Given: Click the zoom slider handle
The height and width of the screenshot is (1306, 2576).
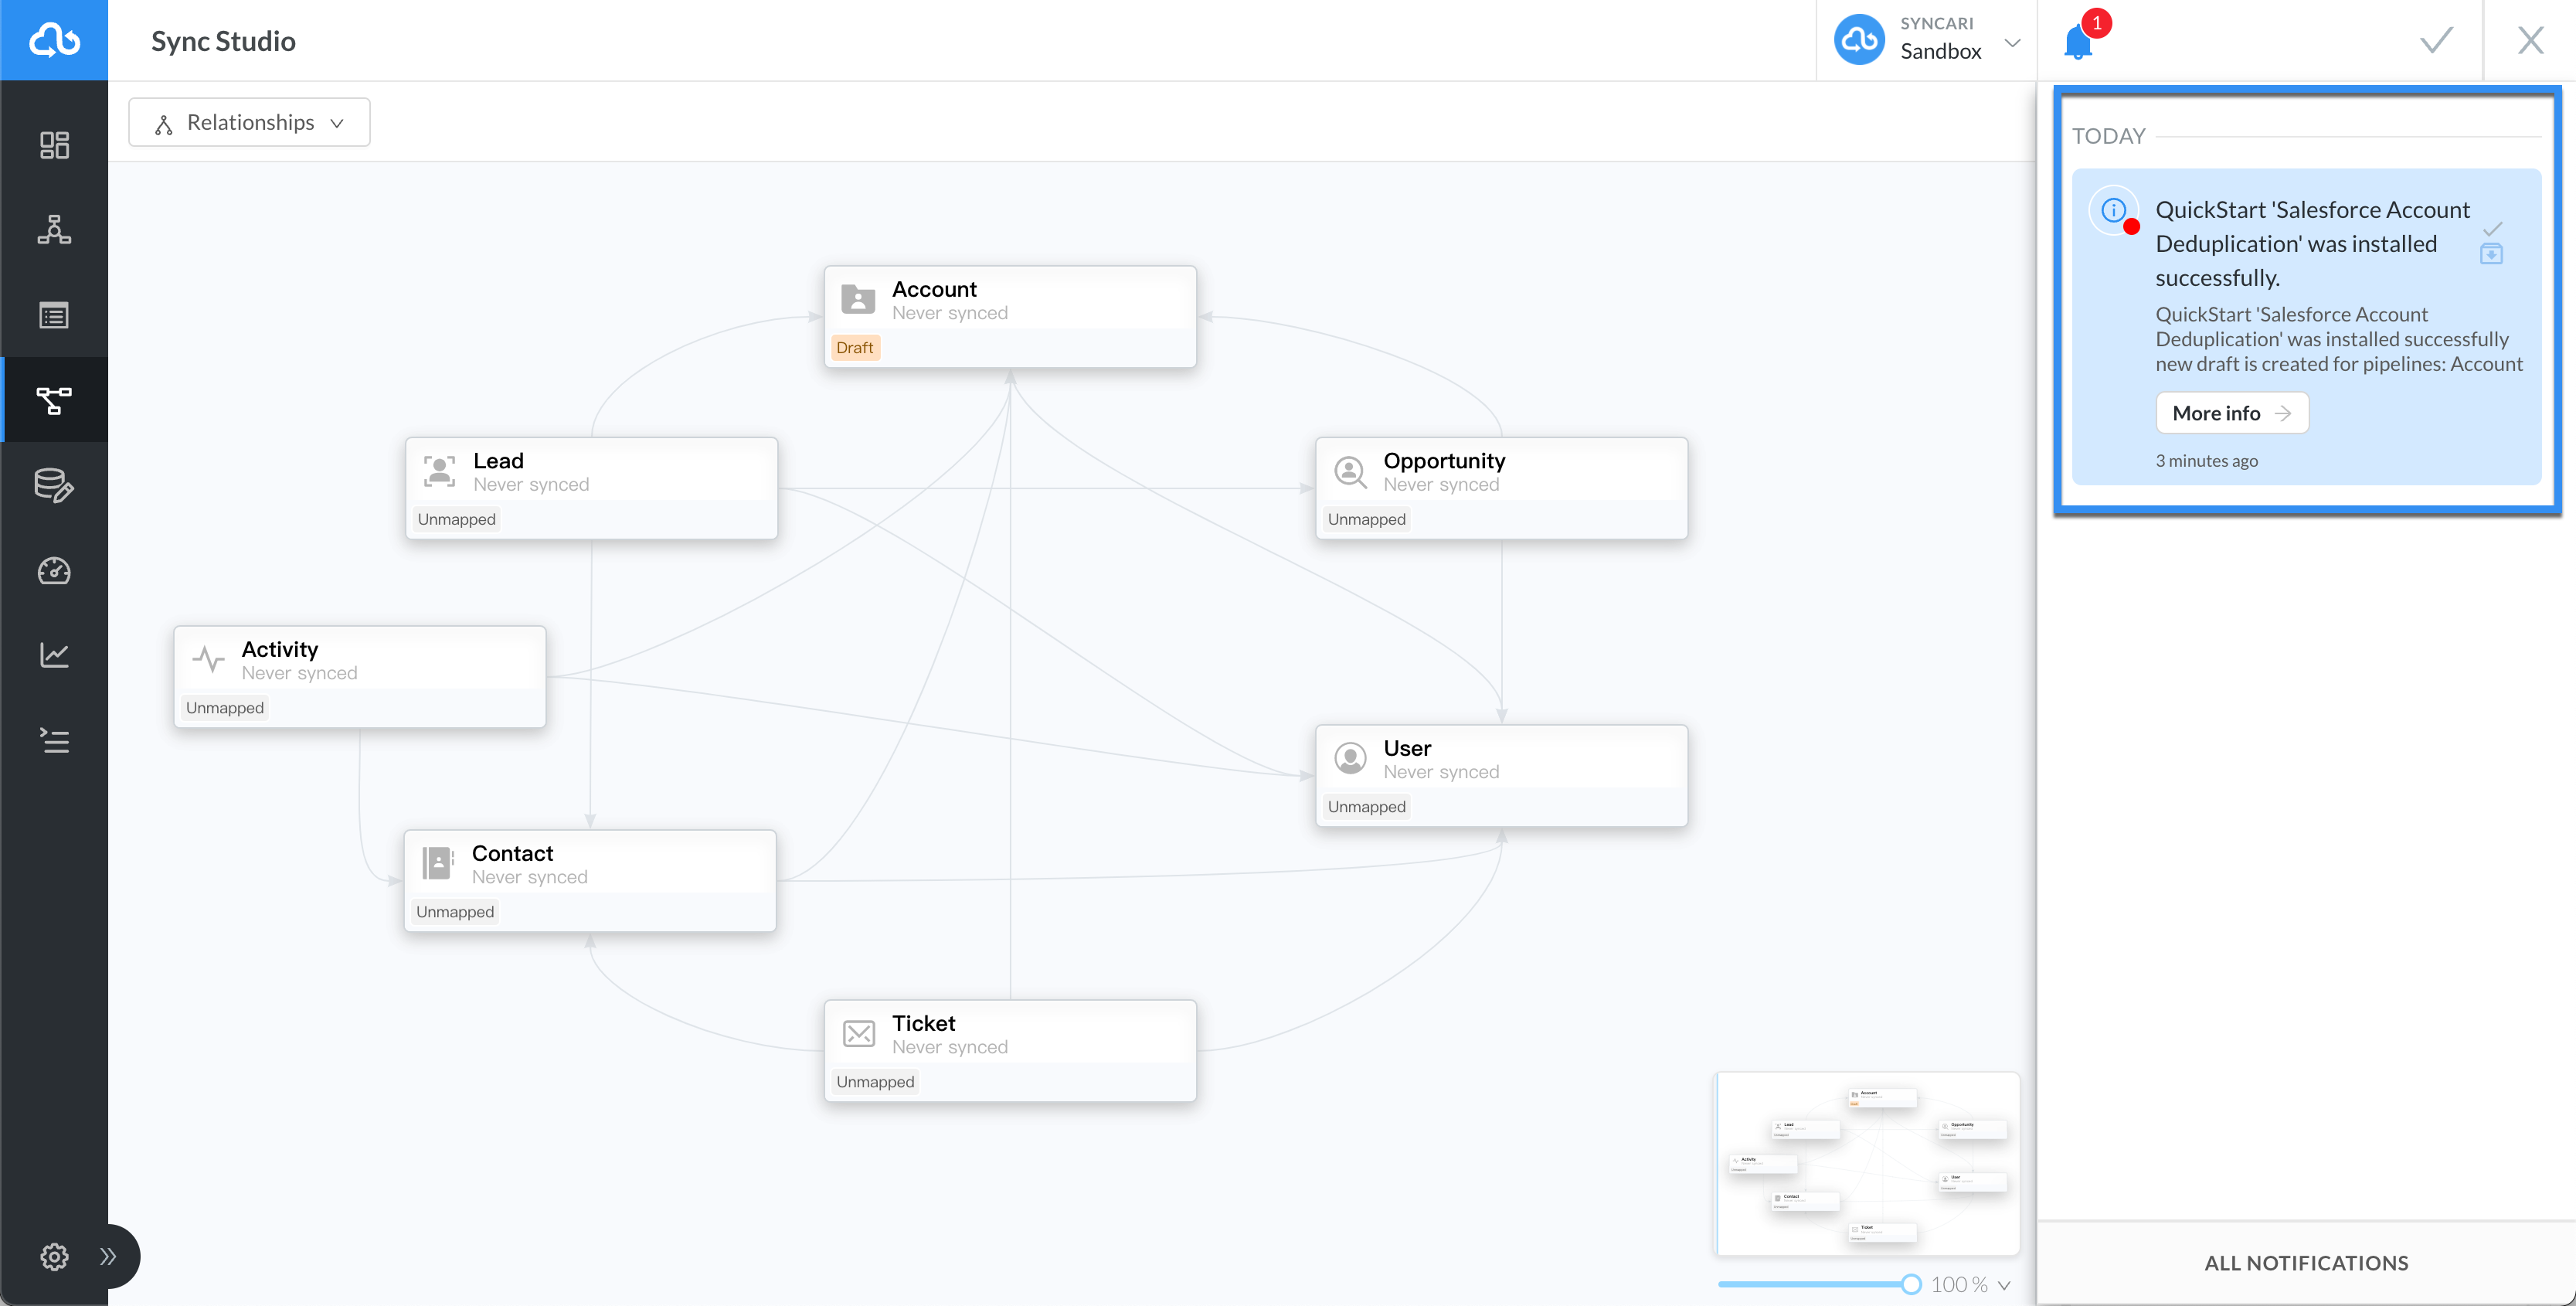Looking at the screenshot, I should click(1911, 1284).
